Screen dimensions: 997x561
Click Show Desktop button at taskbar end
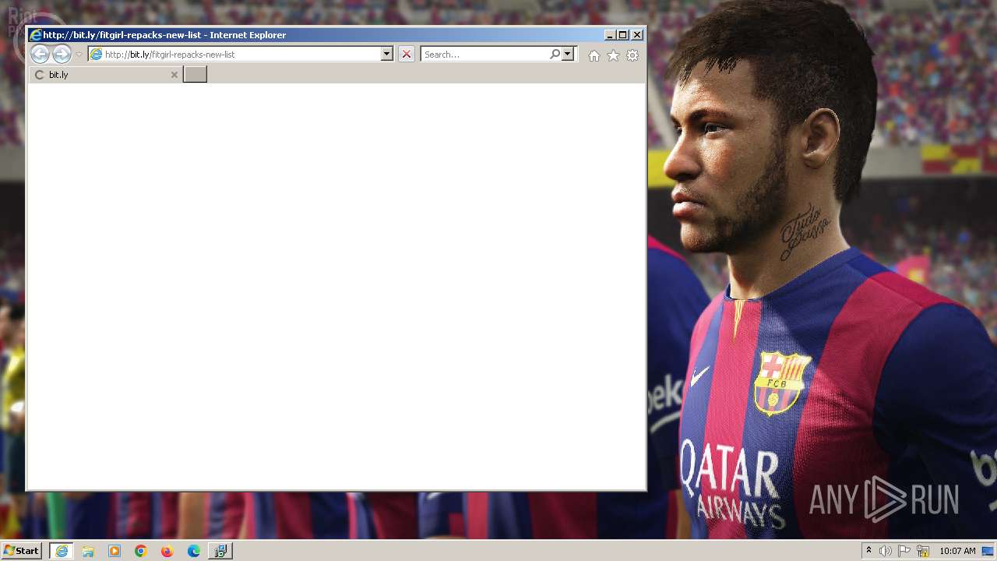click(x=989, y=551)
